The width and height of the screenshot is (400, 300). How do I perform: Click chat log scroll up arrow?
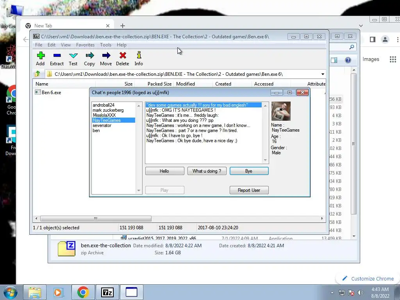(265, 105)
